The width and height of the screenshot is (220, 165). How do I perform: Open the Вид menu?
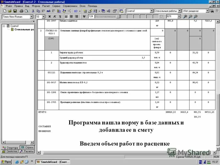click(x=27, y=6)
